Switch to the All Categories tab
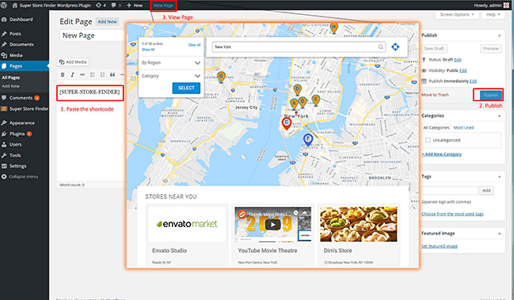This screenshot has width=514, height=300. click(x=436, y=128)
